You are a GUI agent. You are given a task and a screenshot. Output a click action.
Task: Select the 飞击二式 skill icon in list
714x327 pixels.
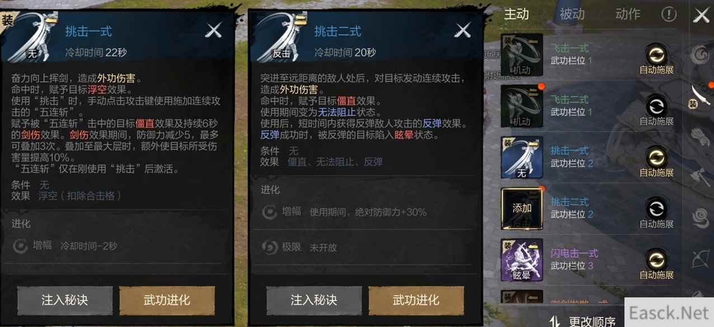pos(522,106)
